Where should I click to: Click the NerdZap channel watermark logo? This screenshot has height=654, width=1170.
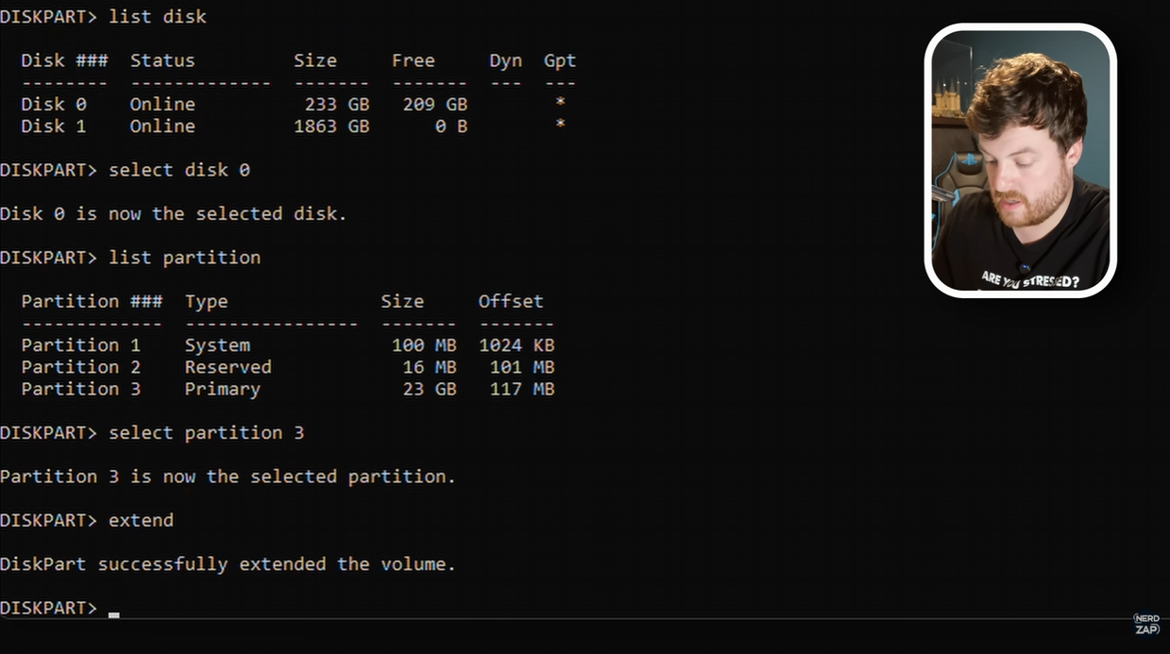[x=1146, y=624]
